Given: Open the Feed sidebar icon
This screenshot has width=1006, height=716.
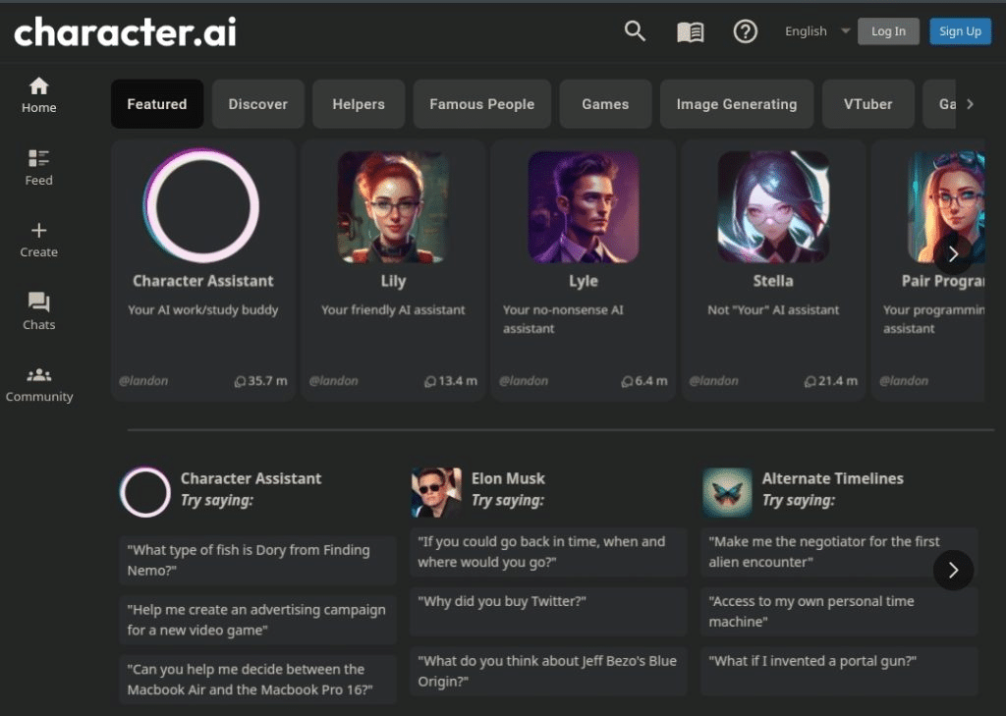Looking at the screenshot, I should [x=39, y=167].
